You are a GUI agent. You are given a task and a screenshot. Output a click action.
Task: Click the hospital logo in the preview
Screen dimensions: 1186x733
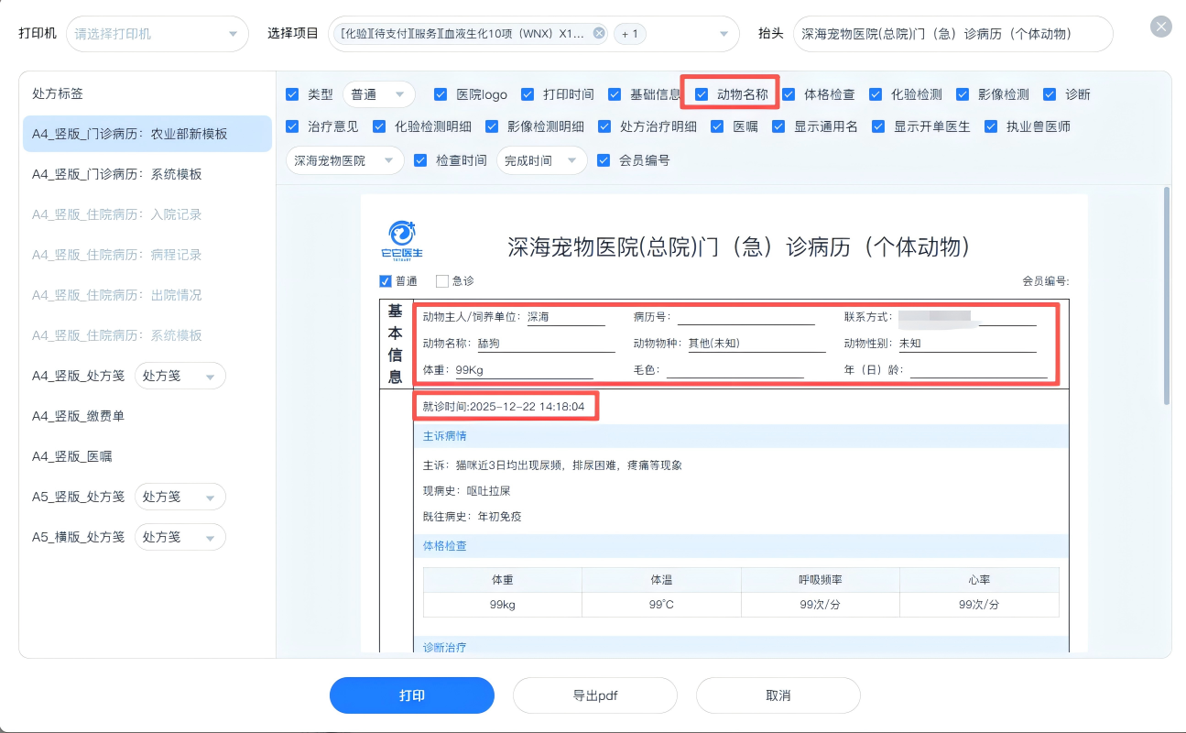coord(401,238)
